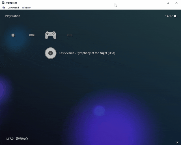This screenshot has height=145, width=181.
Task: Click the 1/1 page counter
Action: coord(177,142)
